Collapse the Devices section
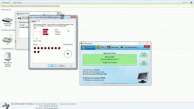The width and height of the screenshot is (194, 109). coord(1,10)
